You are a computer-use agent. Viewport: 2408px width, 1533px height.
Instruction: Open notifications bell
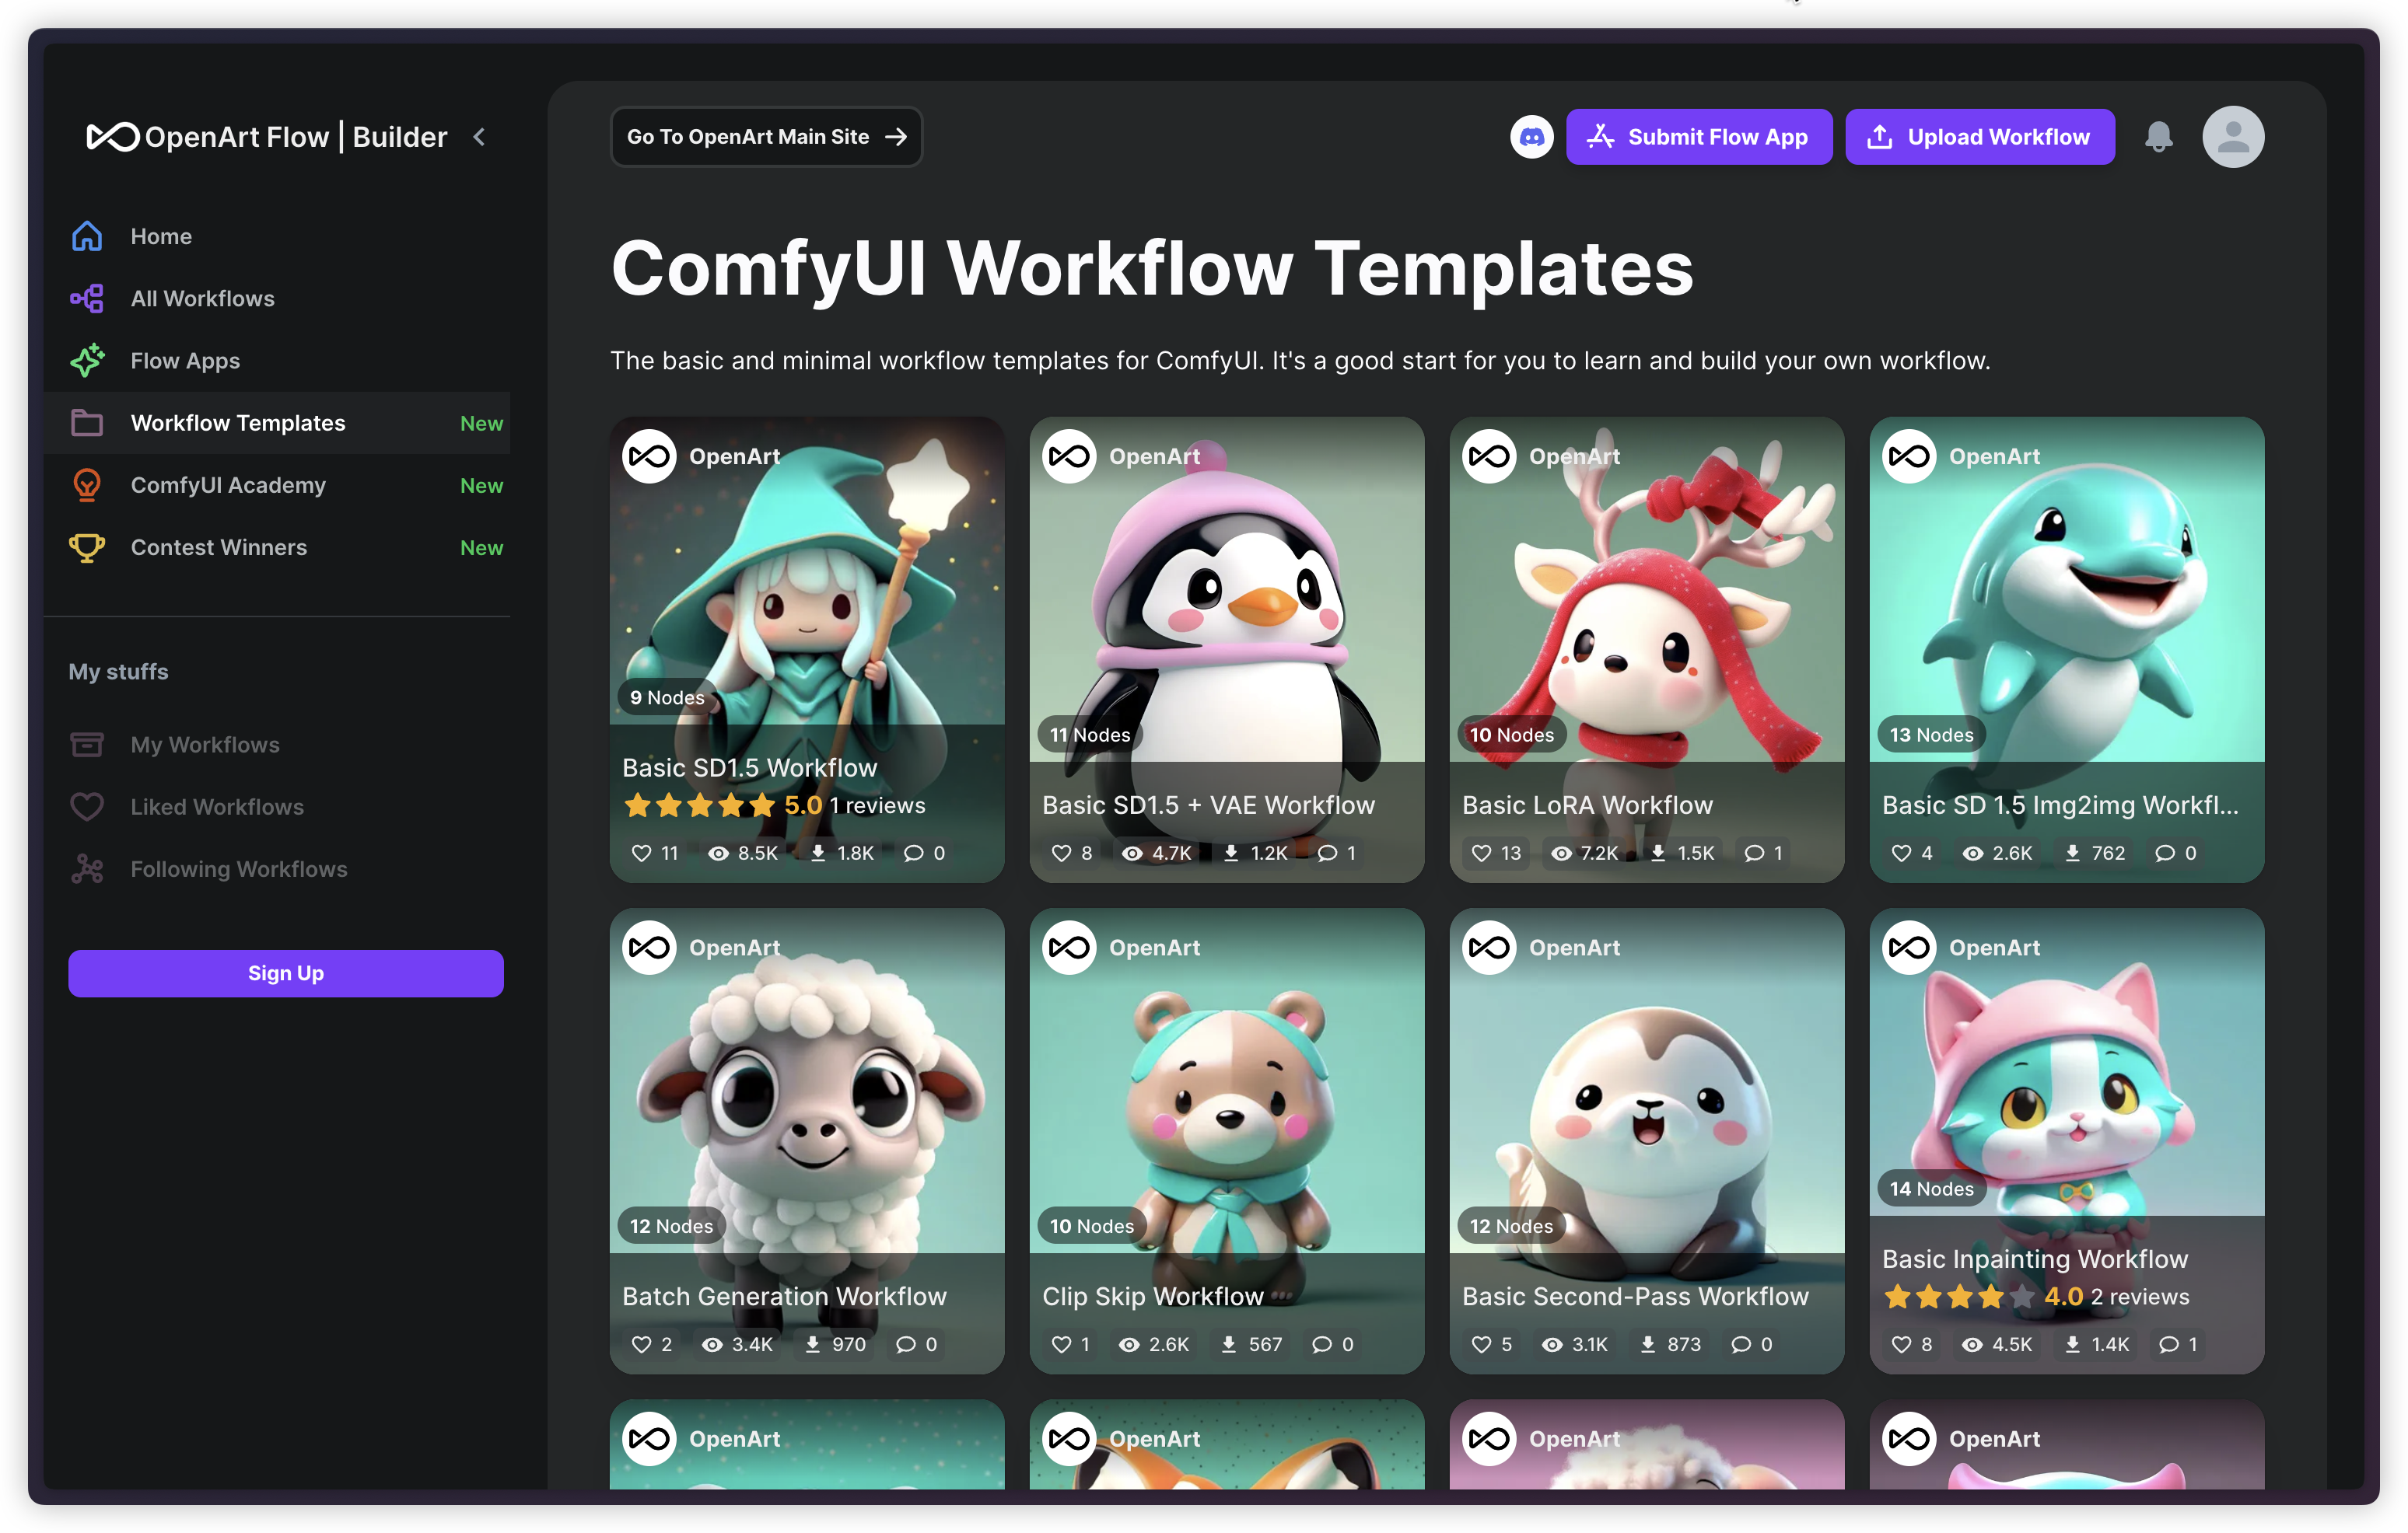[2159, 137]
